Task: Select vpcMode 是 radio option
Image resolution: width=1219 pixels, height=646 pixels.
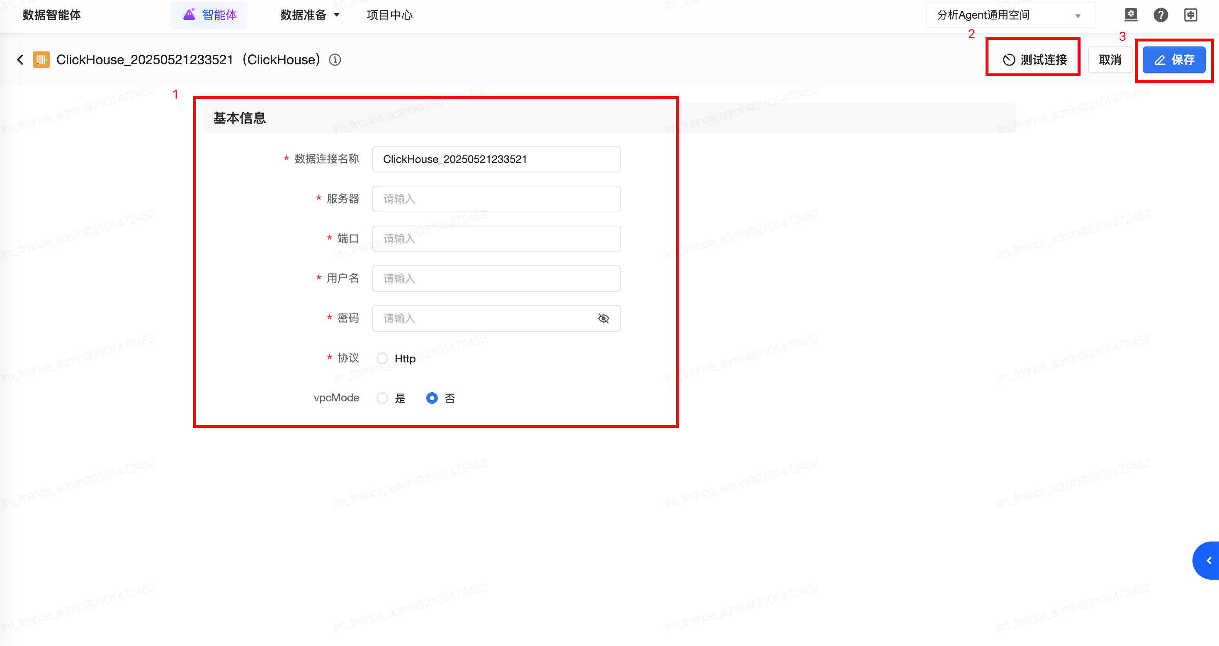Action: pyautogui.click(x=382, y=398)
